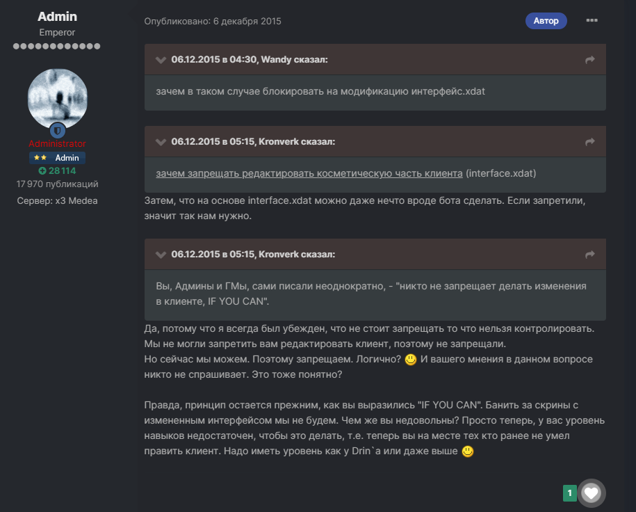Image resolution: width=636 pixels, height=512 pixels.
Task: Go to Wandy's original quoted post arrow
Action: pos(589,60)
